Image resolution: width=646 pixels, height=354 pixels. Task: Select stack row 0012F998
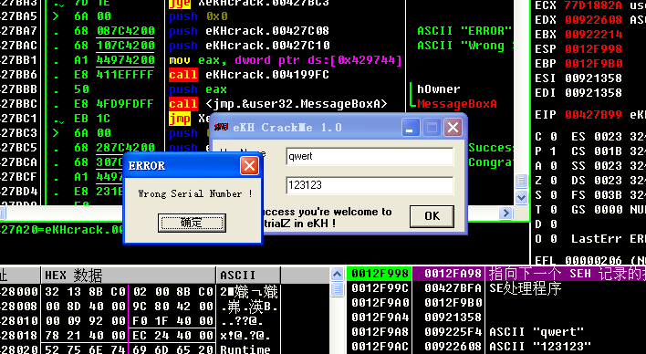coord(496,274)
